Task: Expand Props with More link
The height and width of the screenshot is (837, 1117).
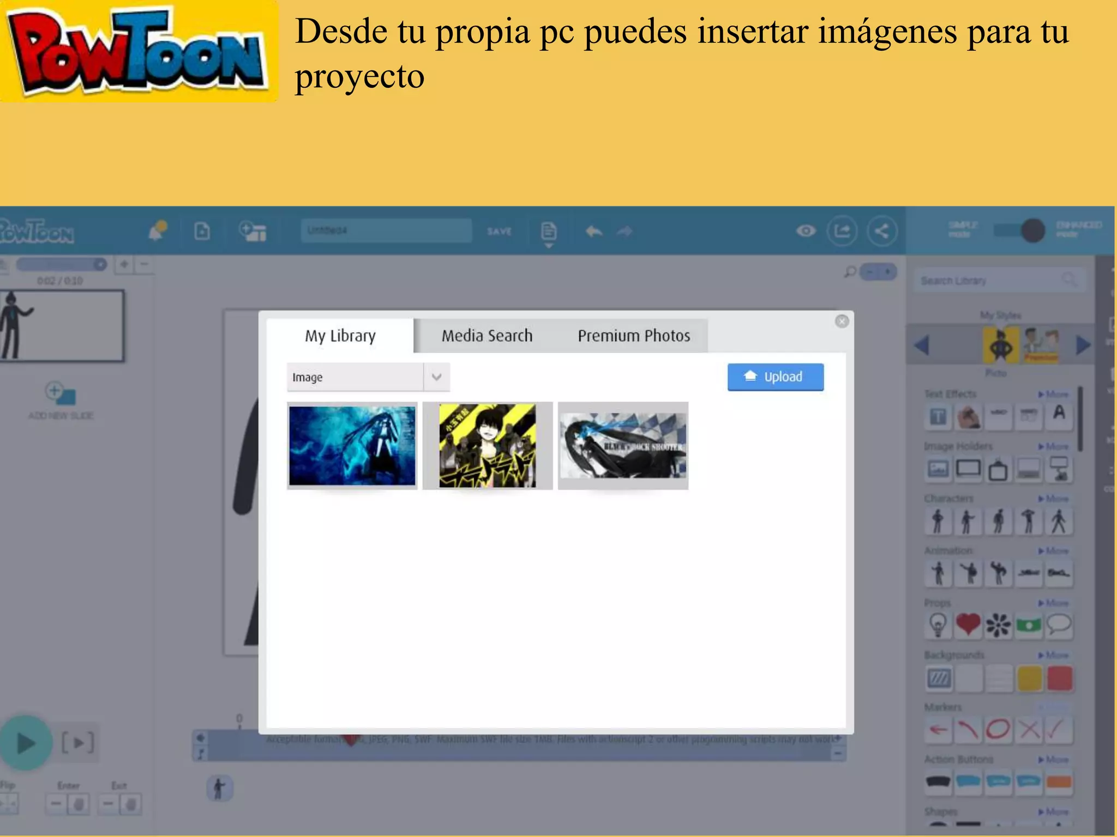Action: pyautogui.click(x=1054, y=603)
